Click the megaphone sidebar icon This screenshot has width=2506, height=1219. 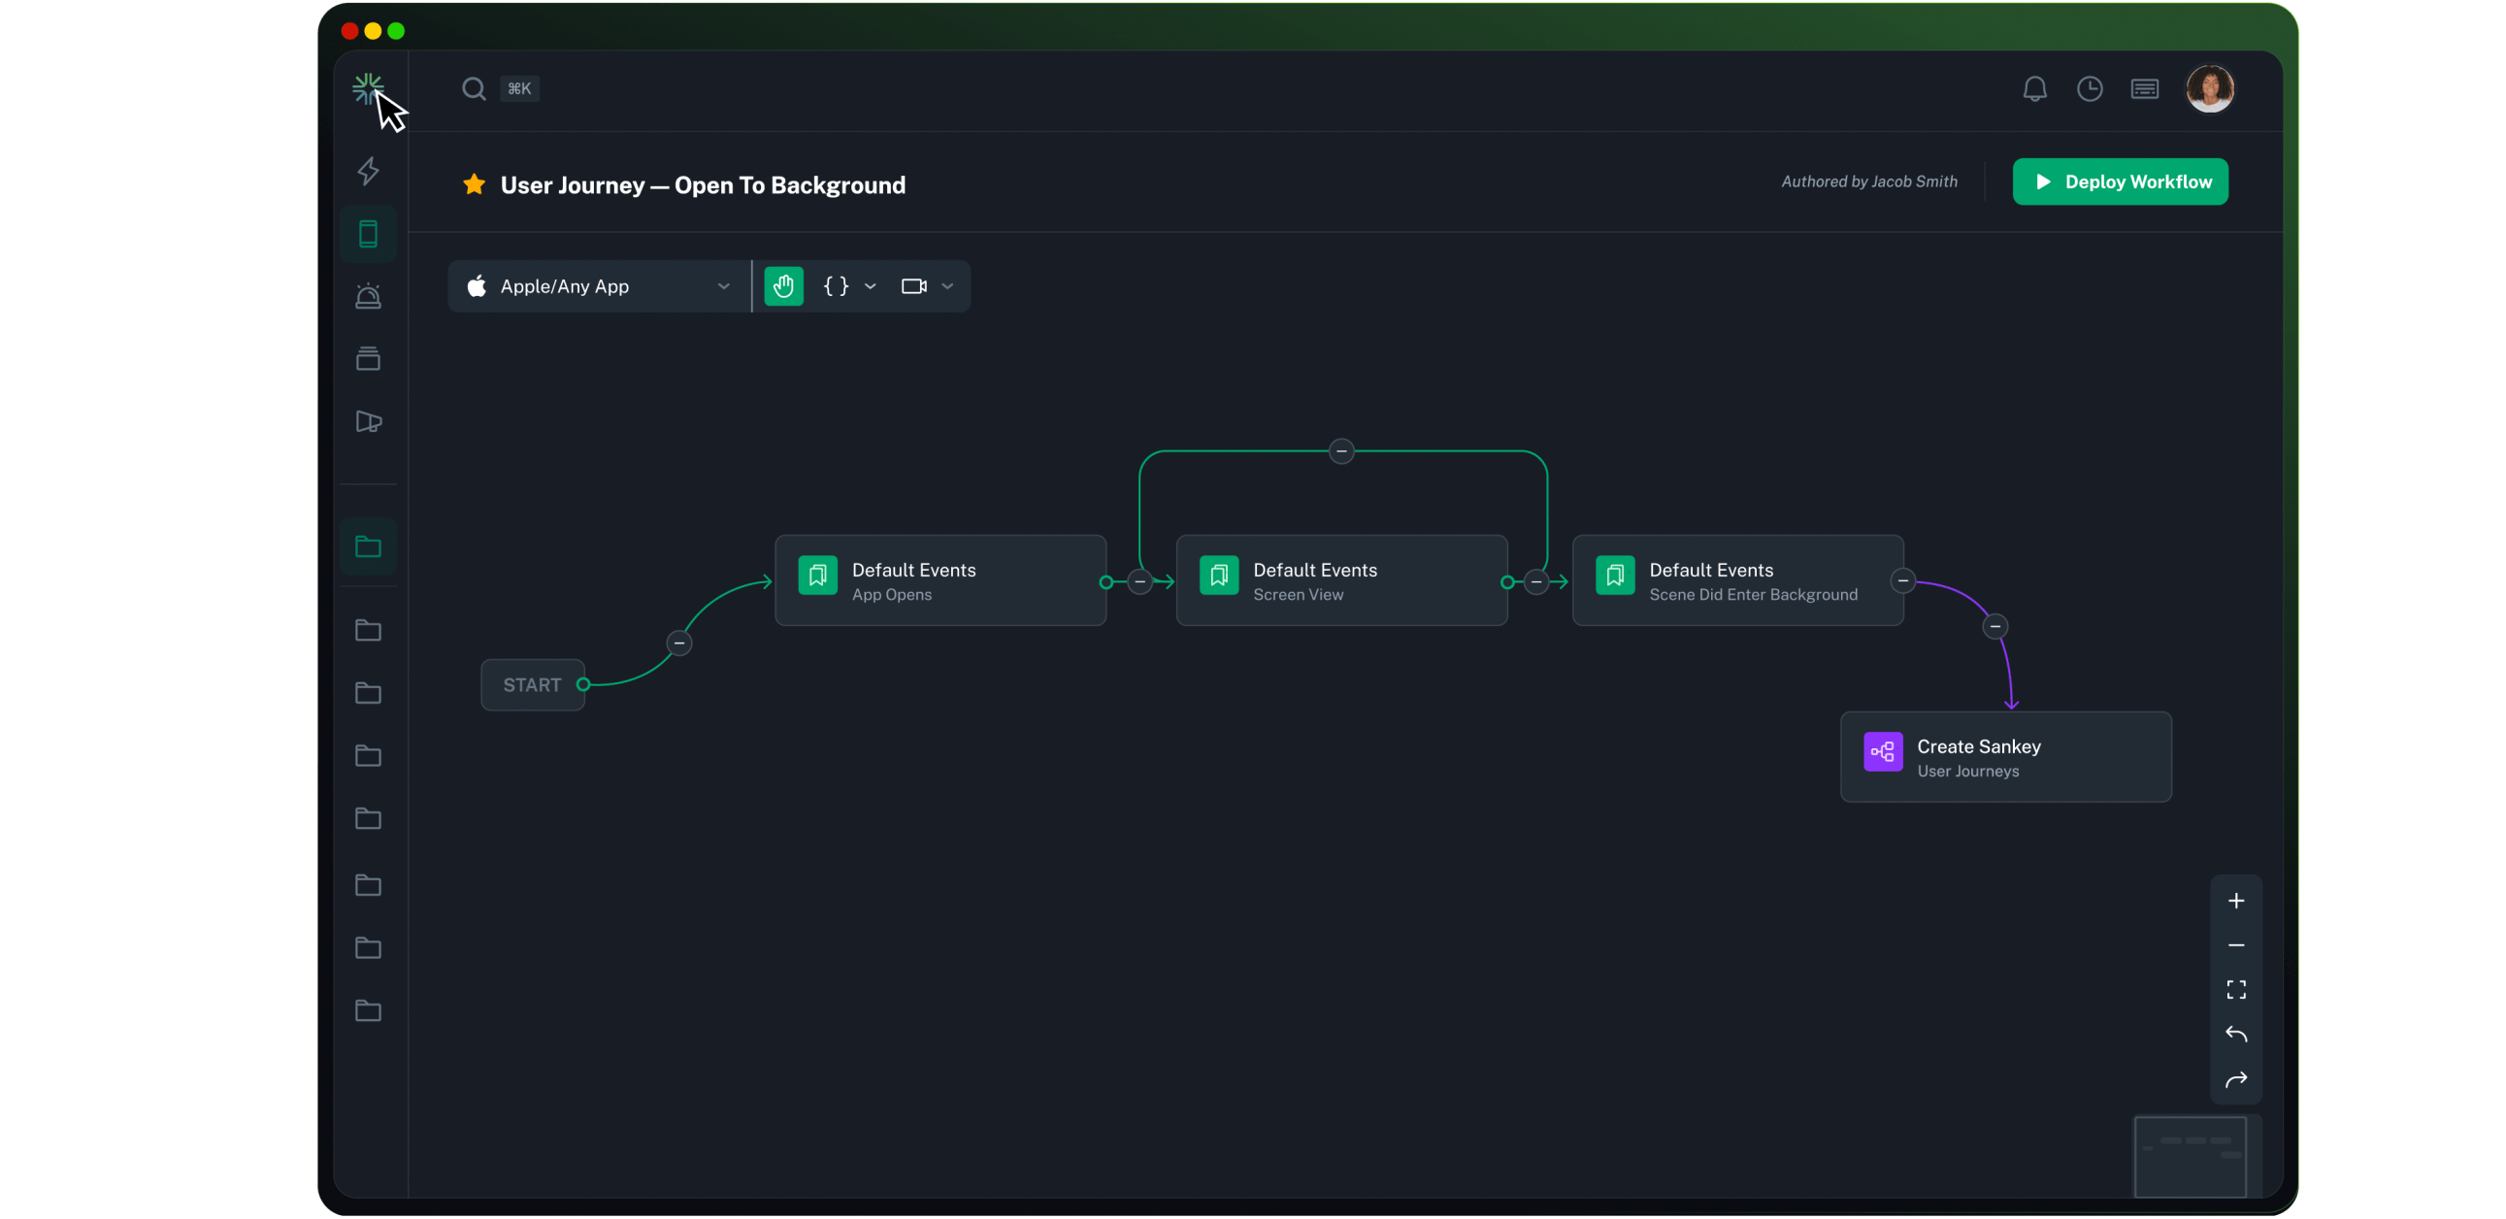(368, 421)
